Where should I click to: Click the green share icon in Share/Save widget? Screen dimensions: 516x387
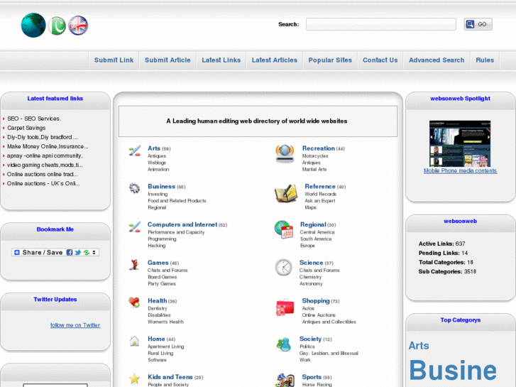click(x=86, y=252)
